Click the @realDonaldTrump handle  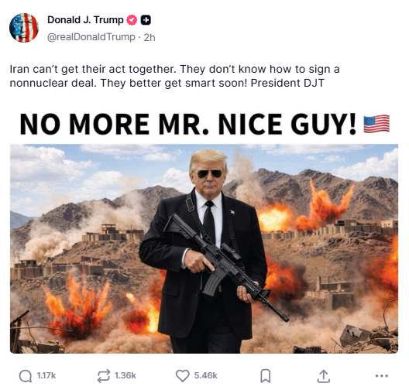point(91,37)
